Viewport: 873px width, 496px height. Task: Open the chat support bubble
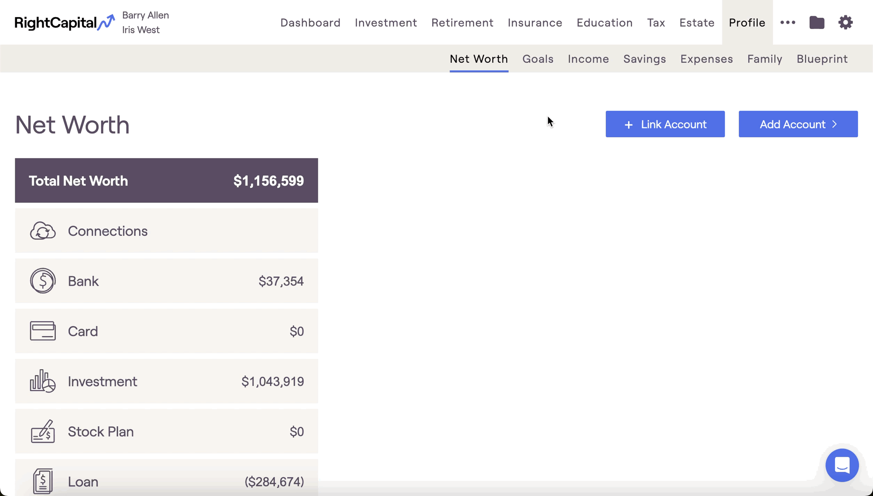(x=842, y=465)
